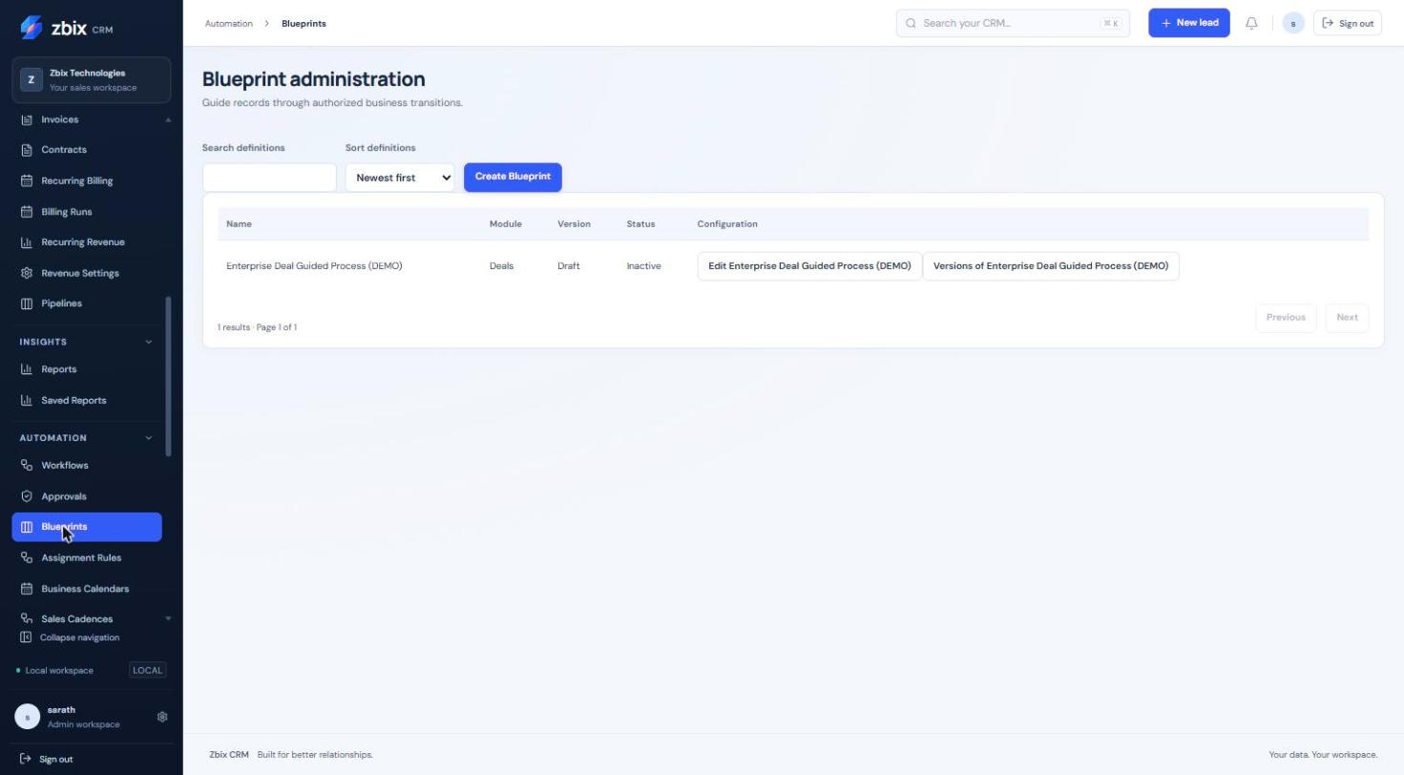Click the Recurring Revenue chart icon

coord(27,242)
